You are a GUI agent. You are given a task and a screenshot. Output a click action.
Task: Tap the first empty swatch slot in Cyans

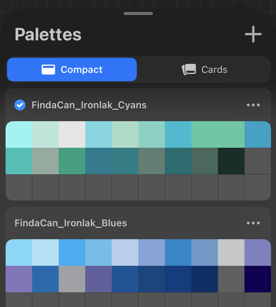[x=258, y=161]
